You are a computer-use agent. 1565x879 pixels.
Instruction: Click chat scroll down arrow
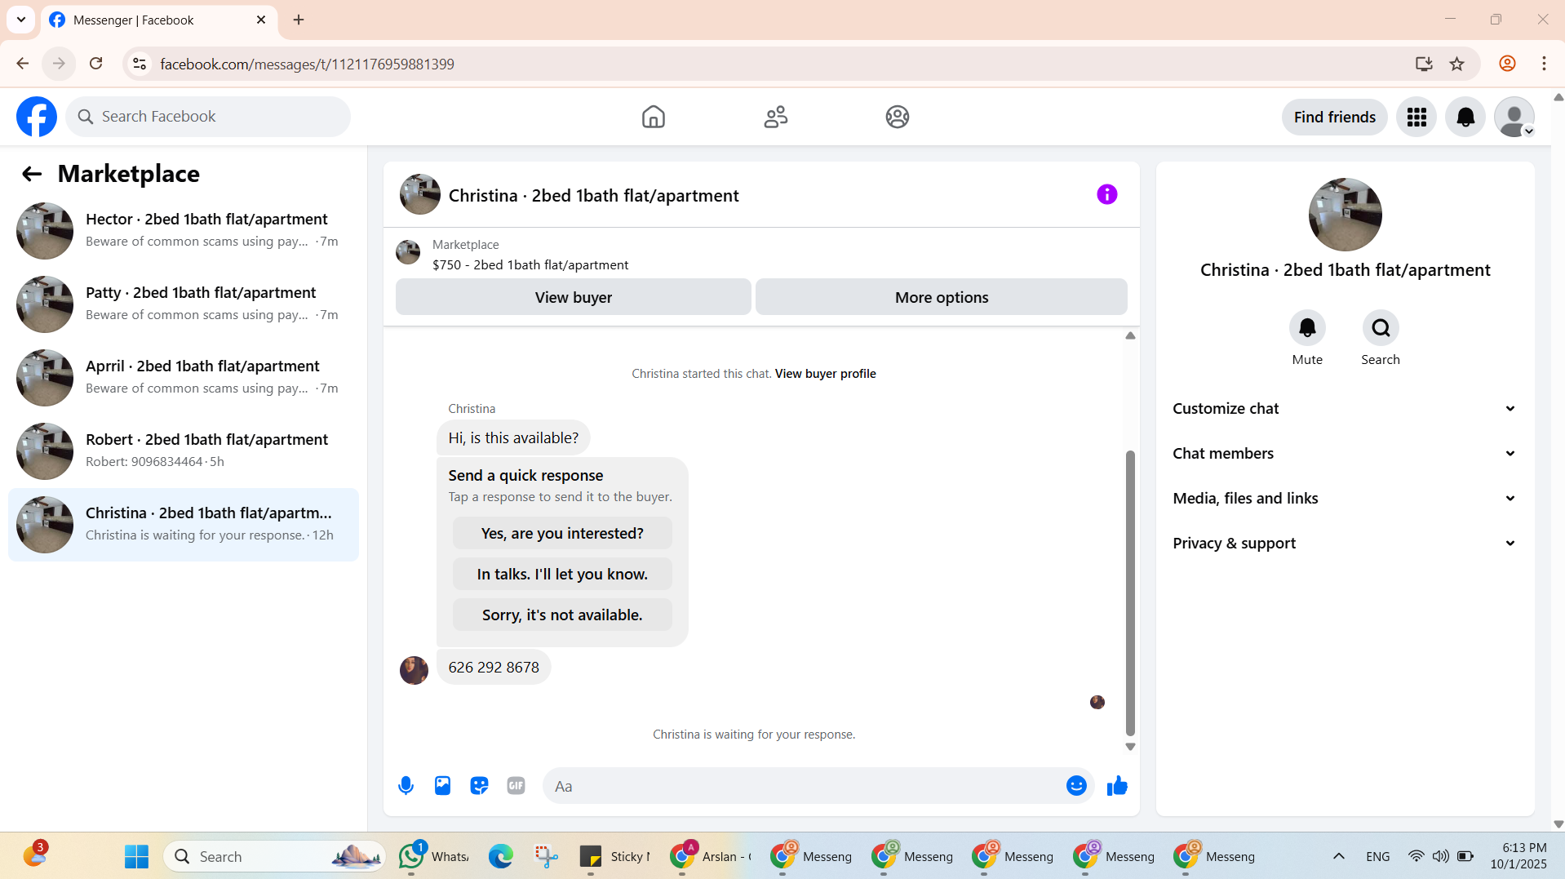(x=1129, y=747)
